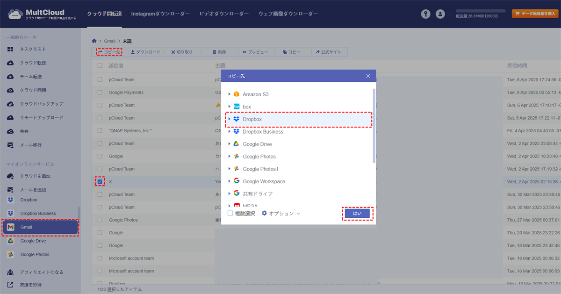Expand the Google Drive tree node
561x294 pixels.
click(x=229, y=144)
